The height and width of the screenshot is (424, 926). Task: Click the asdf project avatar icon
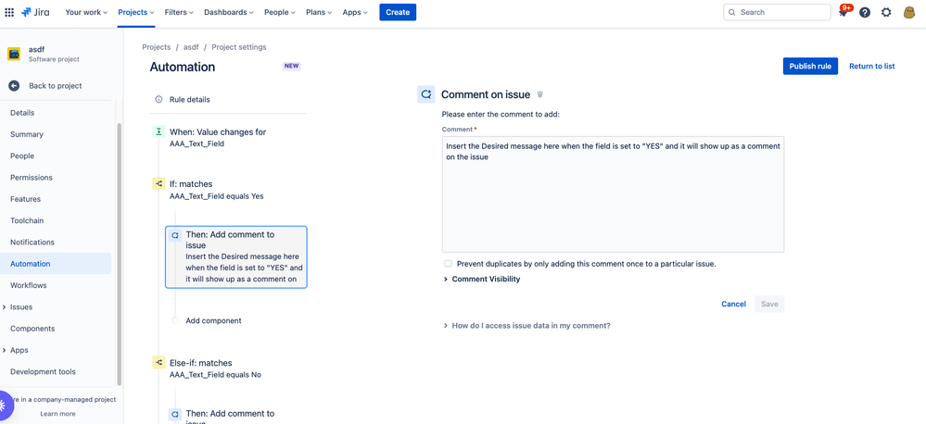click(14, 55)
